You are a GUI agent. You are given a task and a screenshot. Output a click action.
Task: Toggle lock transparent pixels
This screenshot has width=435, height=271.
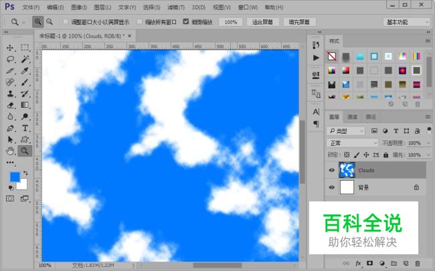point(347,155)
